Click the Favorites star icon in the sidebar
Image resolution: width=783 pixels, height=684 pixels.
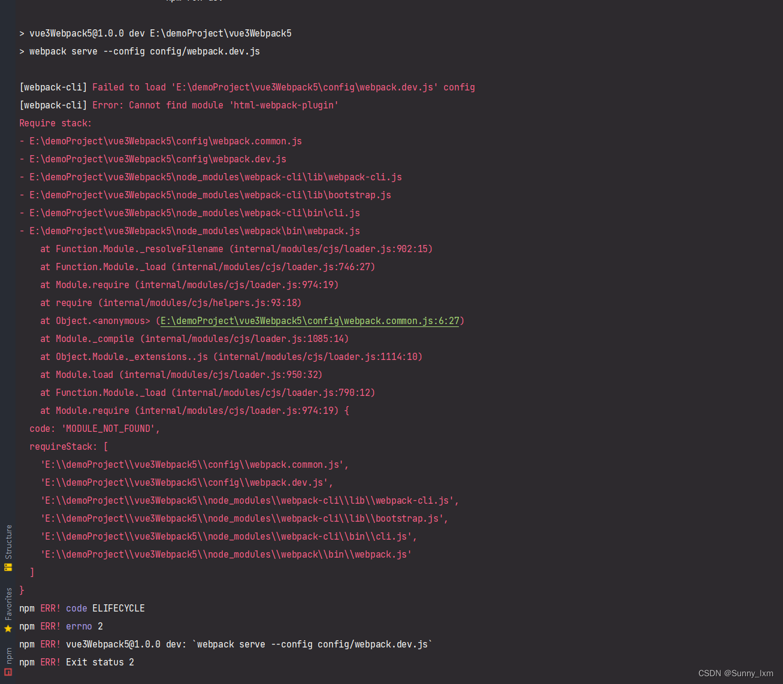click(8, 628)
